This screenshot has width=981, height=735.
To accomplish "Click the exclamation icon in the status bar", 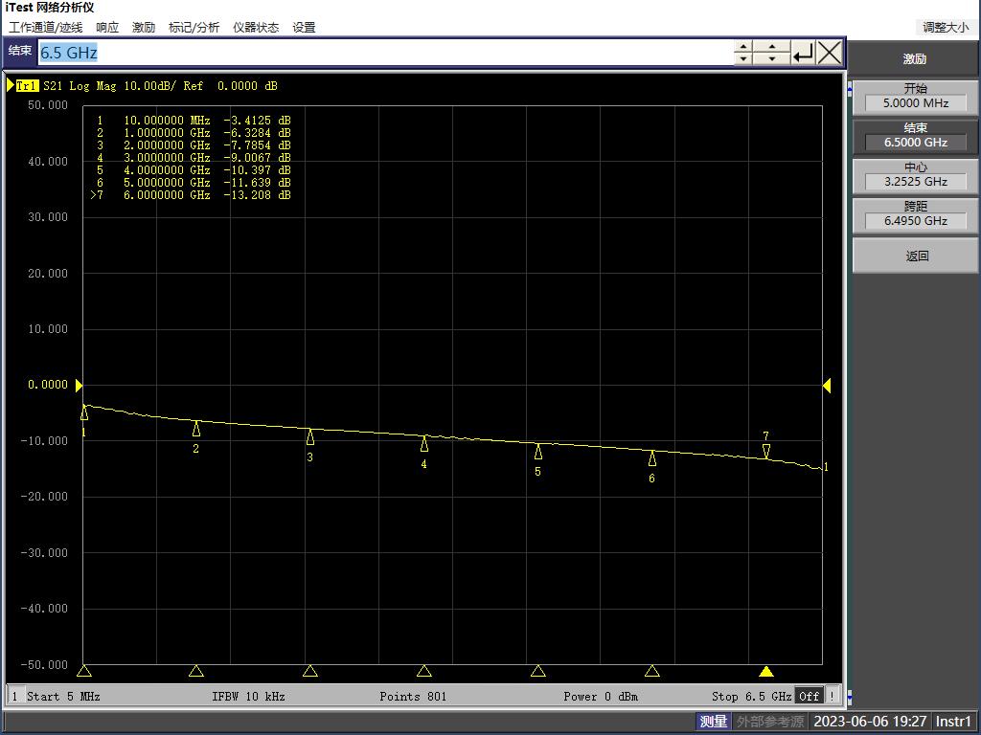I will (832, 696).
